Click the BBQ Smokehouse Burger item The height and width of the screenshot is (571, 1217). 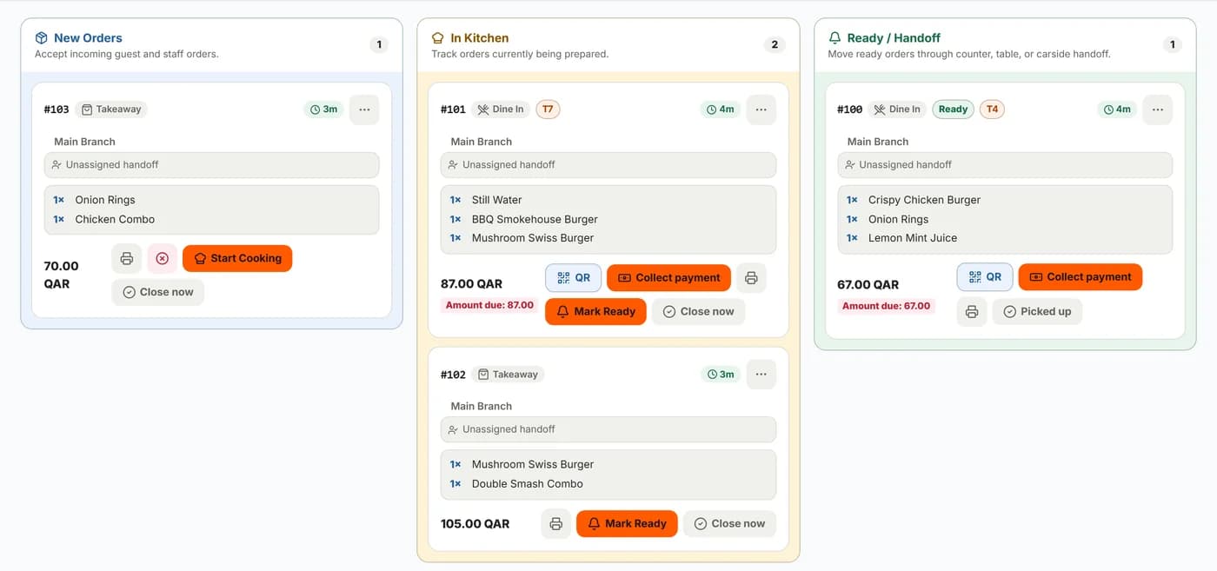(535, 219)
